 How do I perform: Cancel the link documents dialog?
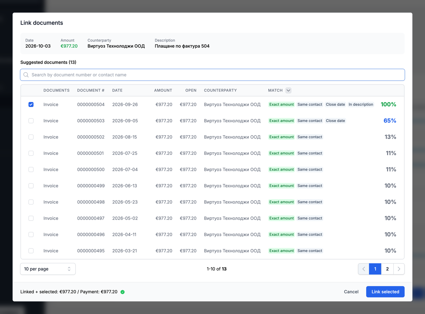point(351,292)
